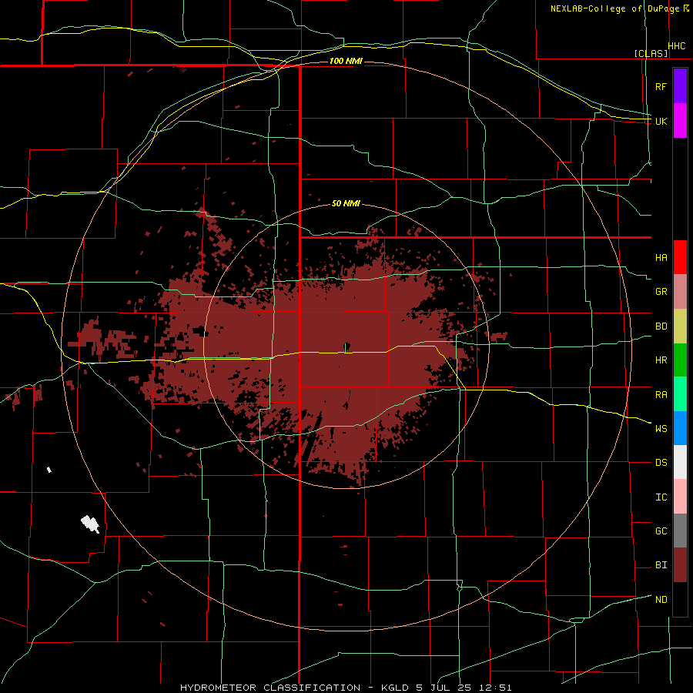Click the small white echo speck southwest
The width and height of the screenshot is (693, 693).
49,470
